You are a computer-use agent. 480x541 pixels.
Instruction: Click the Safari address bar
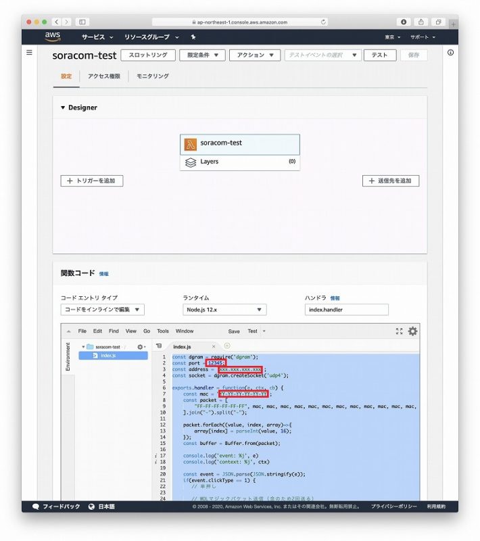click(x=240, y=22)
